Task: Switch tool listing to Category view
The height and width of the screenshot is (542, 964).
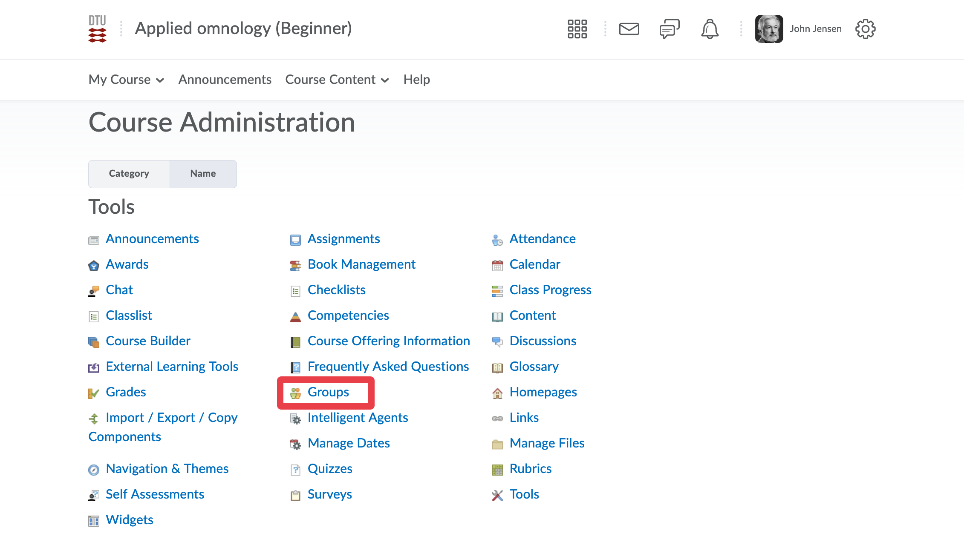Action: [129, 174]
